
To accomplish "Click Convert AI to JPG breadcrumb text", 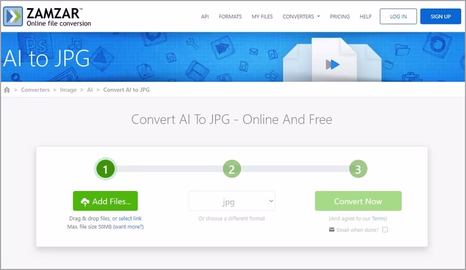I will coord(126,90).
